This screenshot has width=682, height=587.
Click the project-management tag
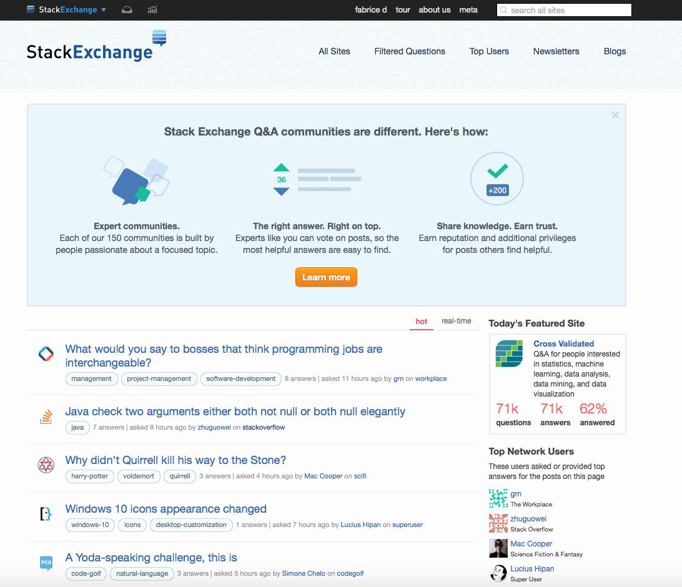[x=159, y=378]
